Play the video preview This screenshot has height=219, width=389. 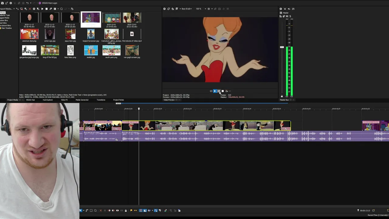click(x=215, y=91)
